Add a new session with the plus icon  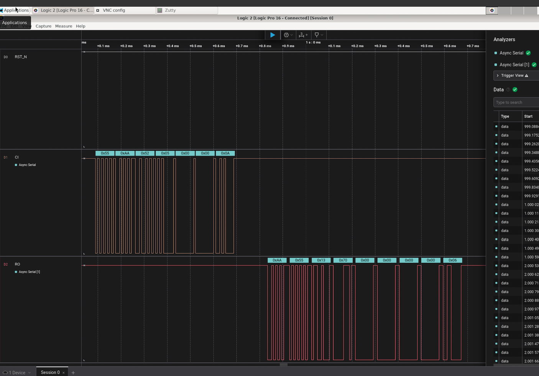click(x=73, y=373)
